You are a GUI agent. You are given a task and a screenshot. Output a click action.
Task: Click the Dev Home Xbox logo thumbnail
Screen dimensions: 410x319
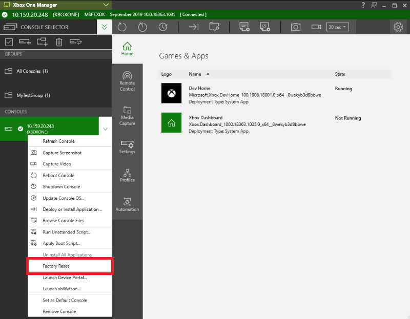pos(171,93)
